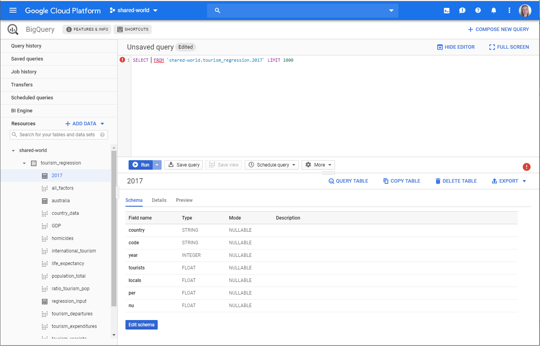The image size is (540, 346).
Task: Open Shortcuts chip
Action: coord(133,29)
